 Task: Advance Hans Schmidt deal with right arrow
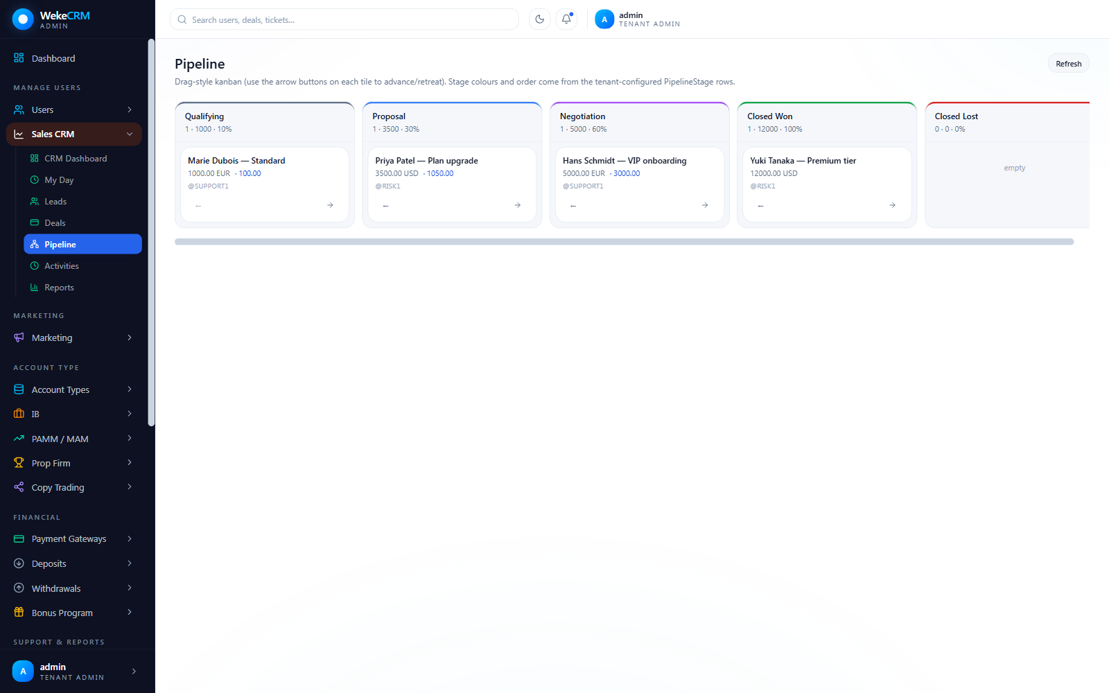pyautogui.click(x=705, y=205)
